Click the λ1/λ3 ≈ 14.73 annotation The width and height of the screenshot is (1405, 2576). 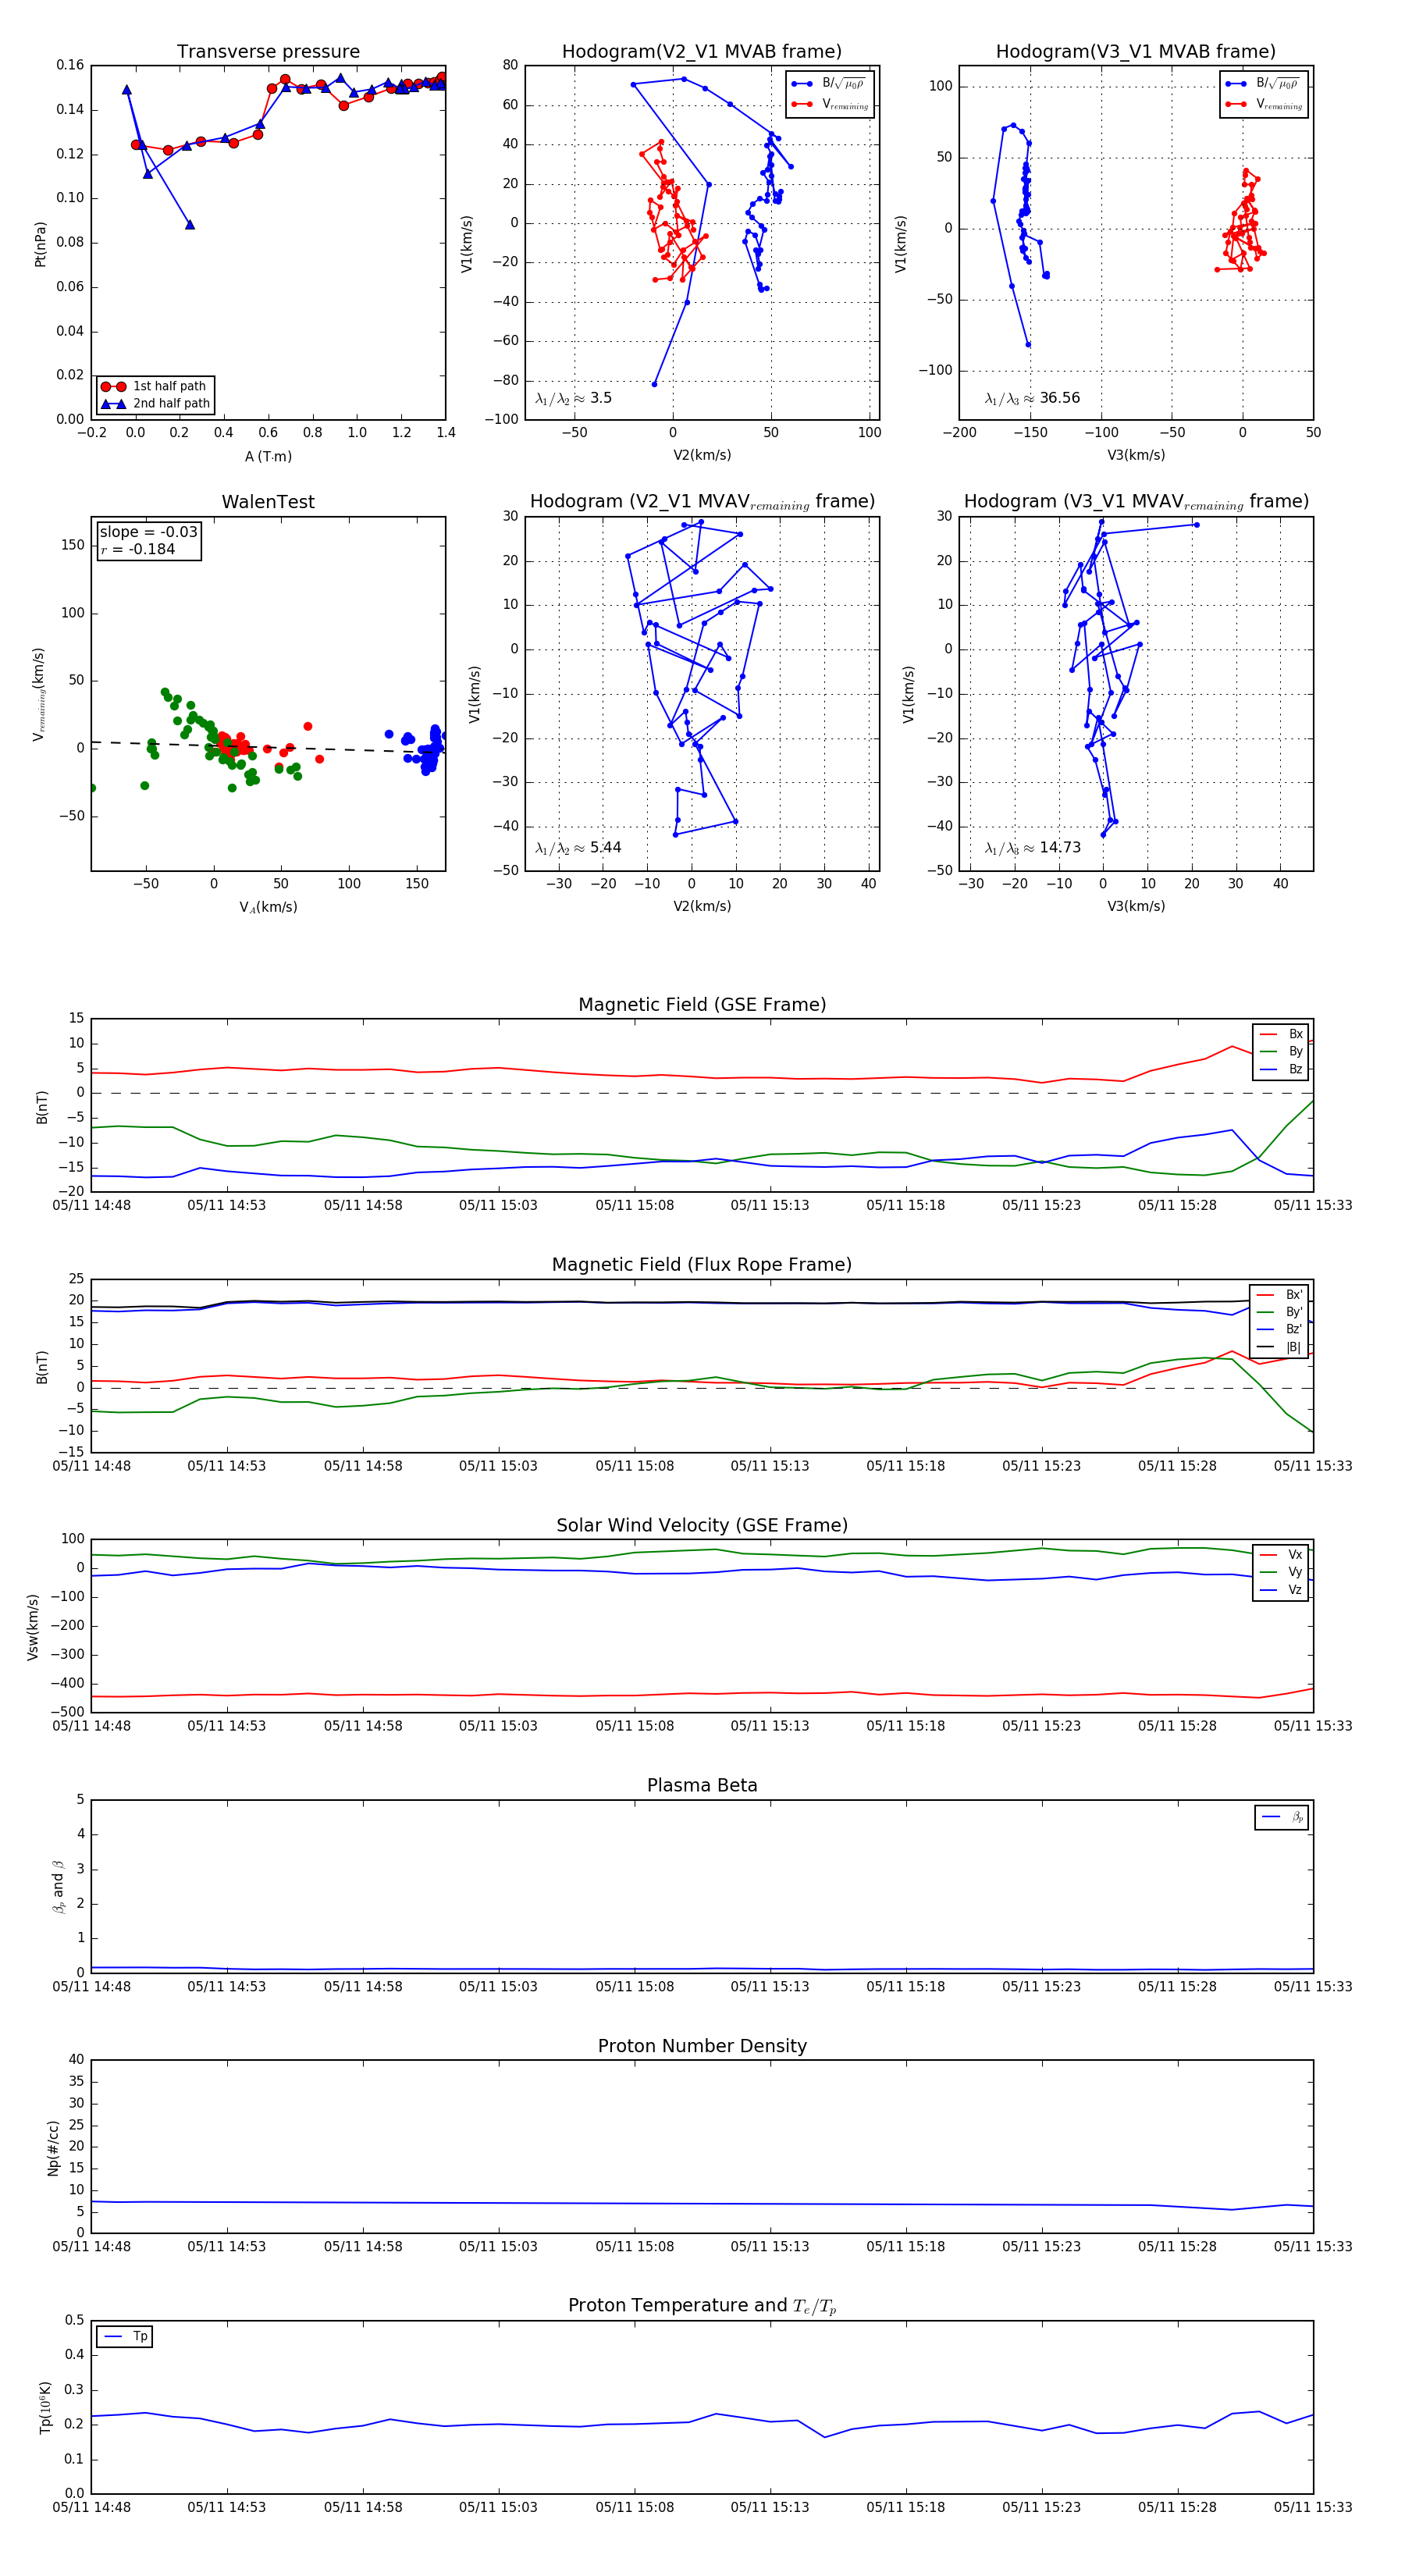(1032, 848)
